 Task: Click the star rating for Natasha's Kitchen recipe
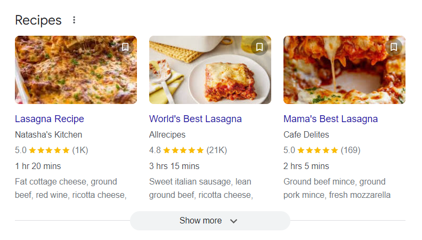pos(49,150)
